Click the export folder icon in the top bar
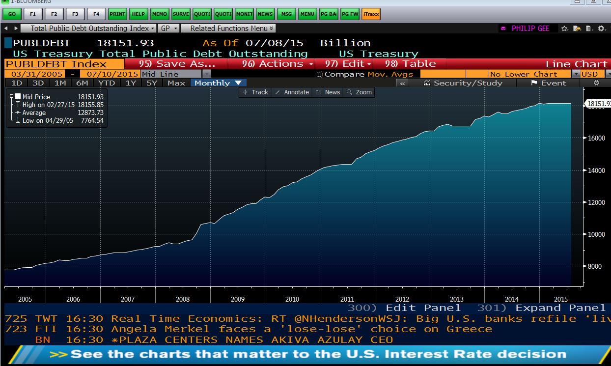Screen dimensions: 611x366 coord(577,28)
